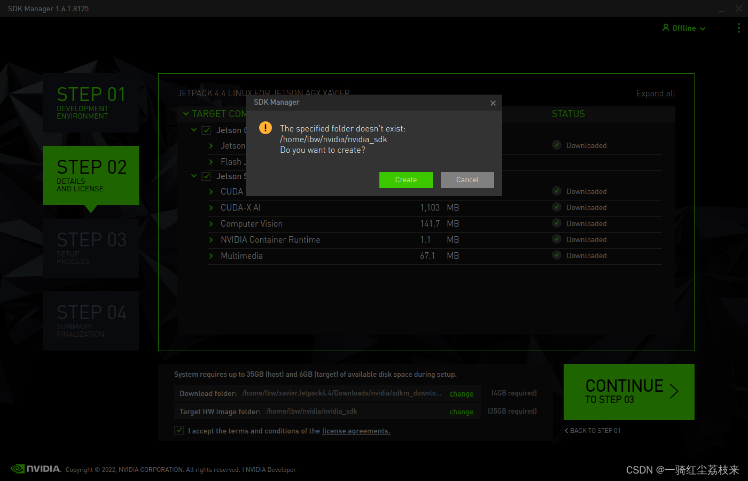Click the Download folder path field
748x481 pixels.
click(x=342, y=393)
